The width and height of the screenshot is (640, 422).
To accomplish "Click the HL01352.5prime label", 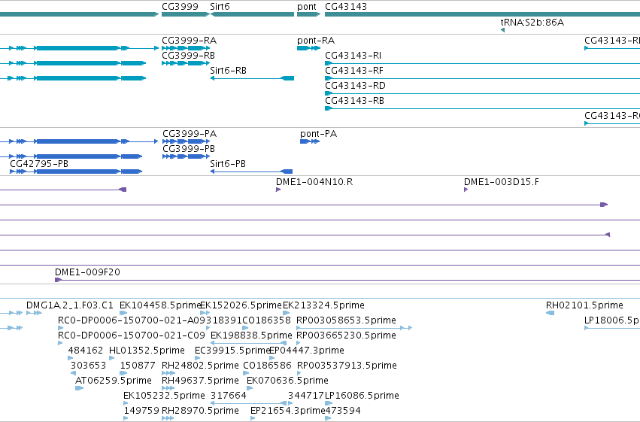I will click(147, 351).
